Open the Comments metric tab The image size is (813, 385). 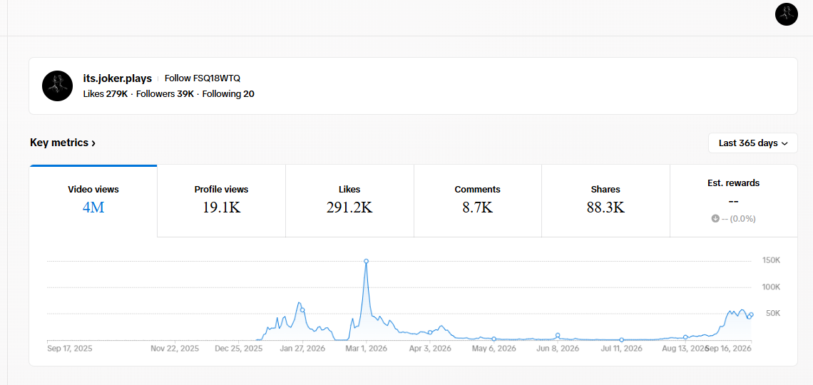click(x=478, y=201)
